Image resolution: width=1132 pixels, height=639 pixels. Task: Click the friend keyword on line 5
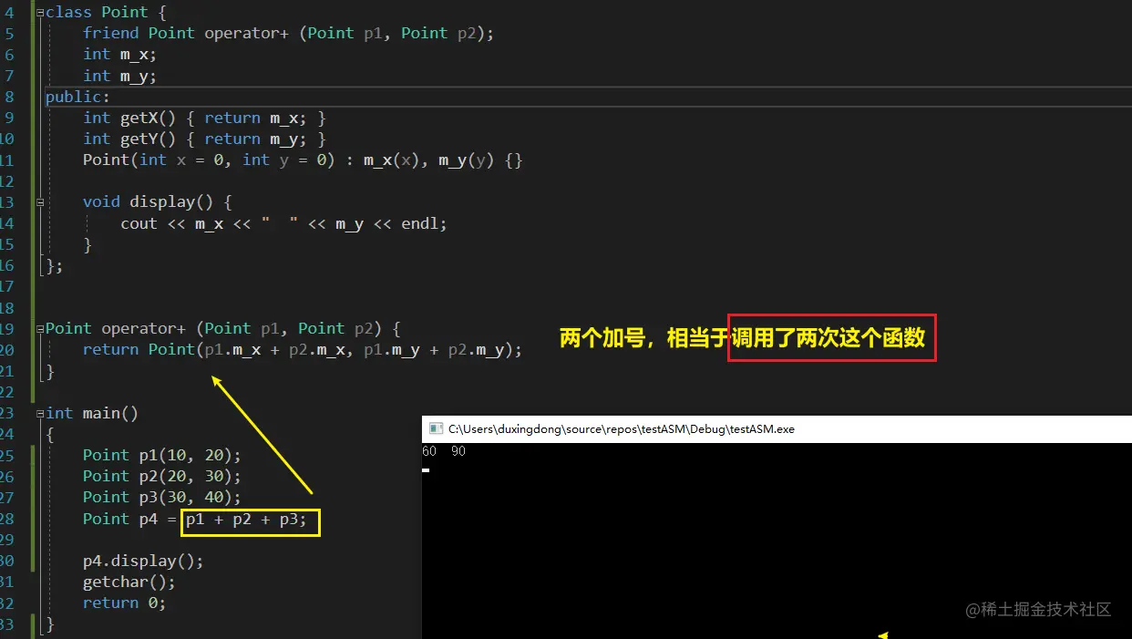pos(110,33)
